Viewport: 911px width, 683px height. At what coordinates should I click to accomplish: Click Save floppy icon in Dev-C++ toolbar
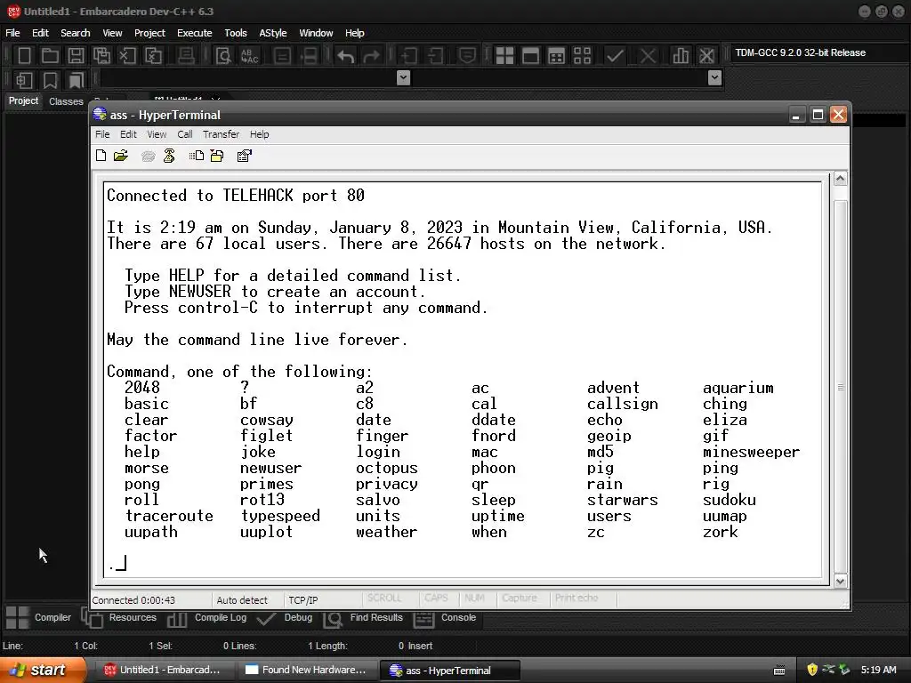coord(76,56)
